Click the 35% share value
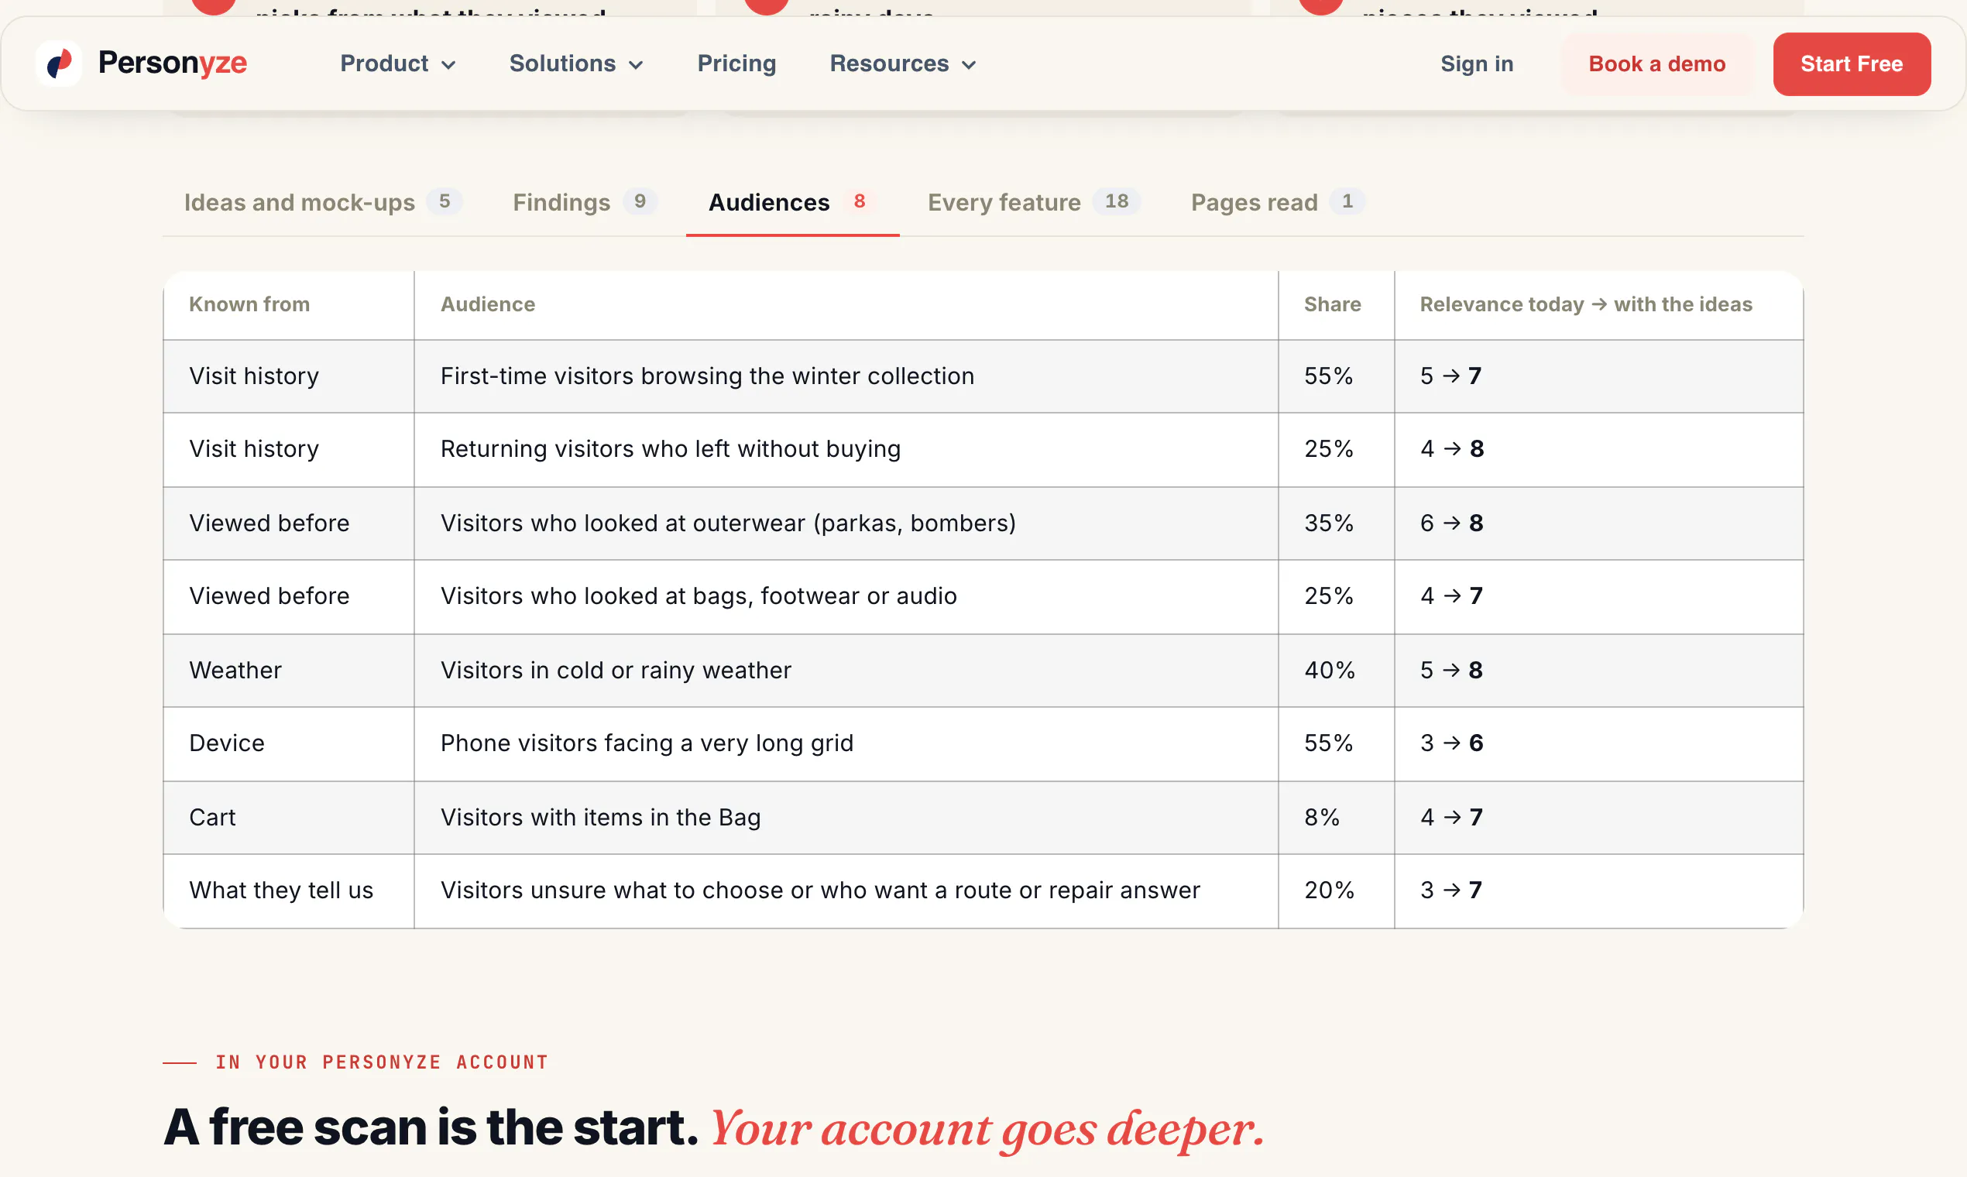Viewport: 1967px width, 1177px height. point(1330,523)
